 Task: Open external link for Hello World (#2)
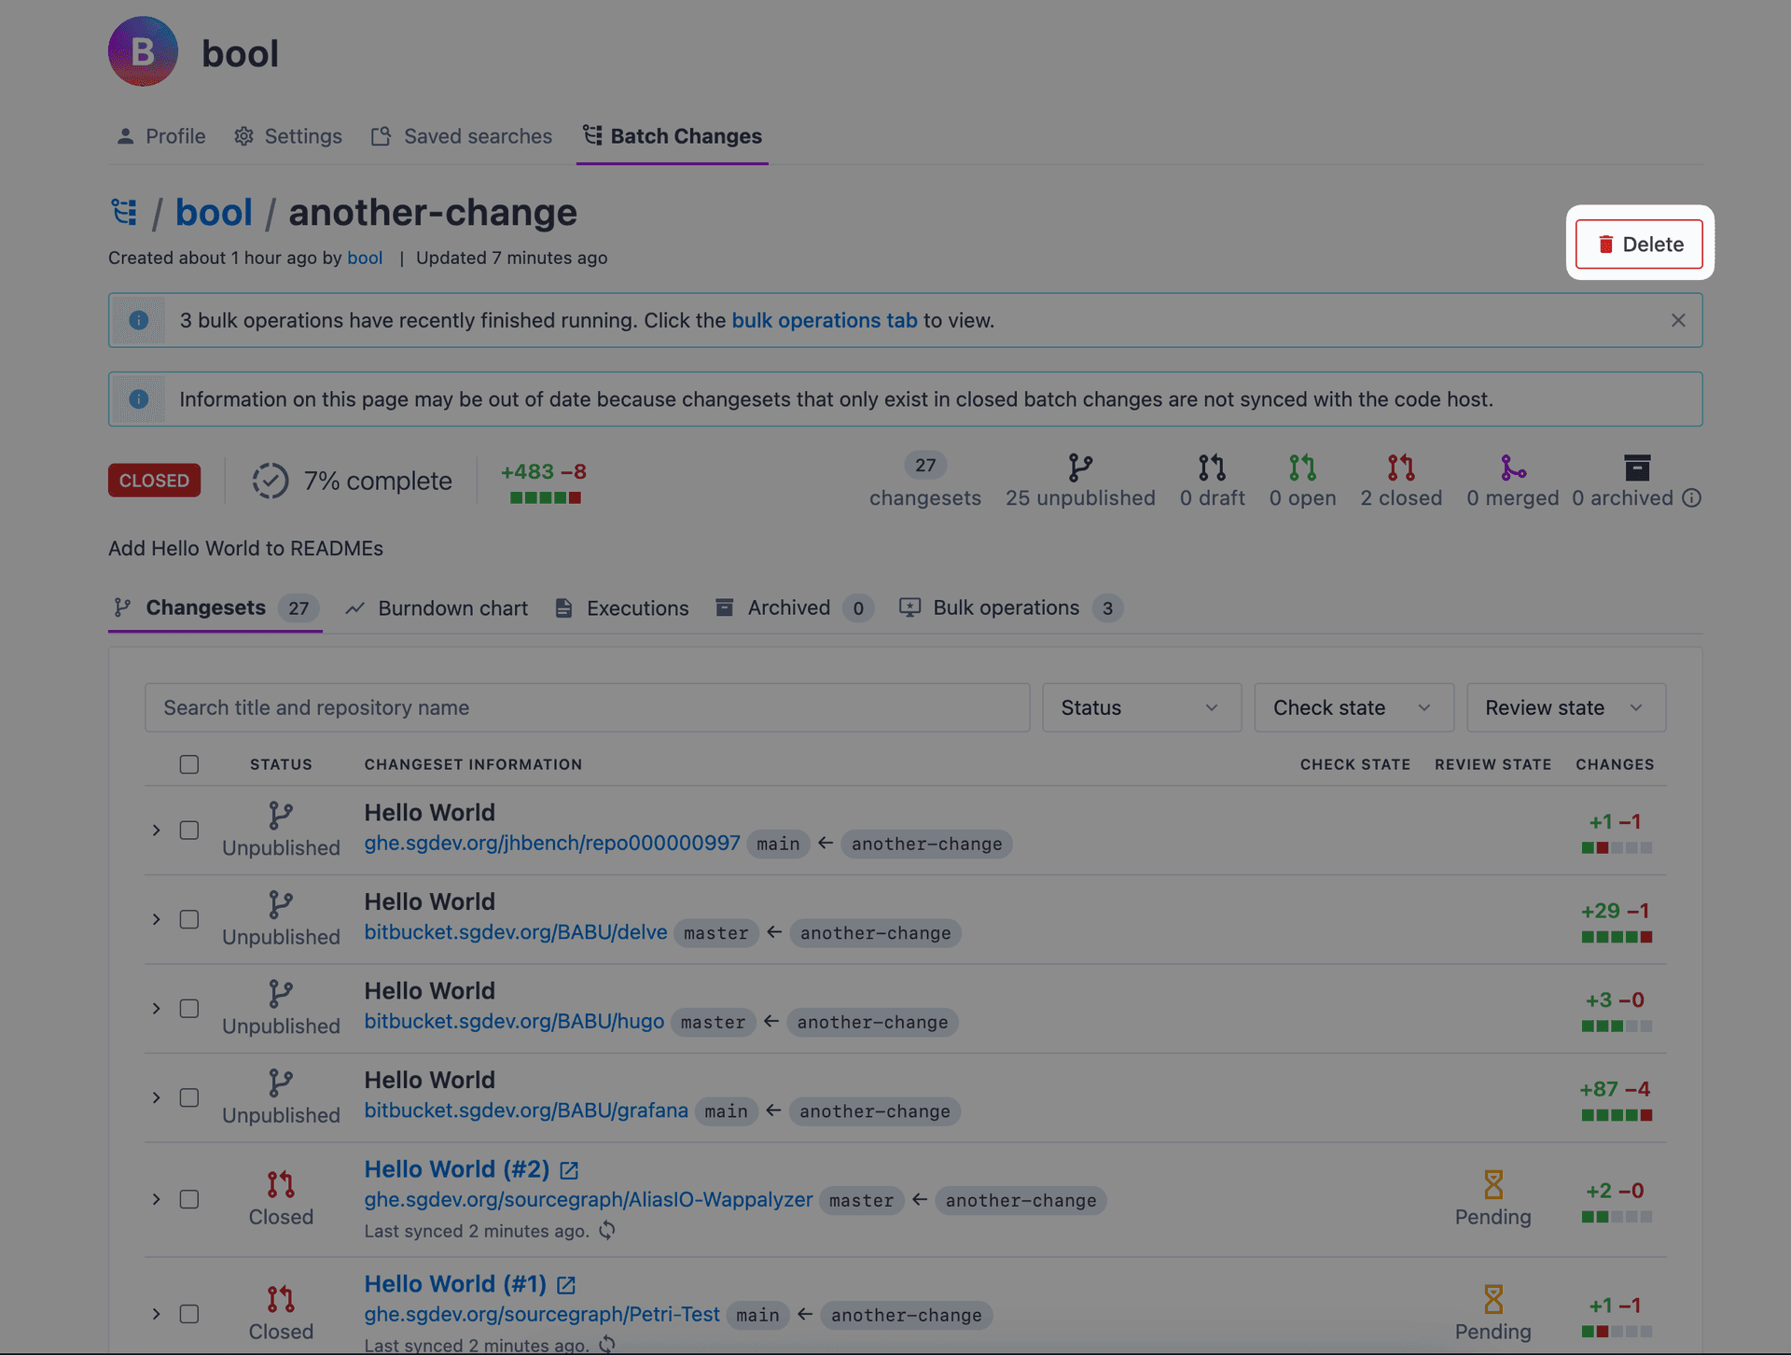coord(569,1170)
